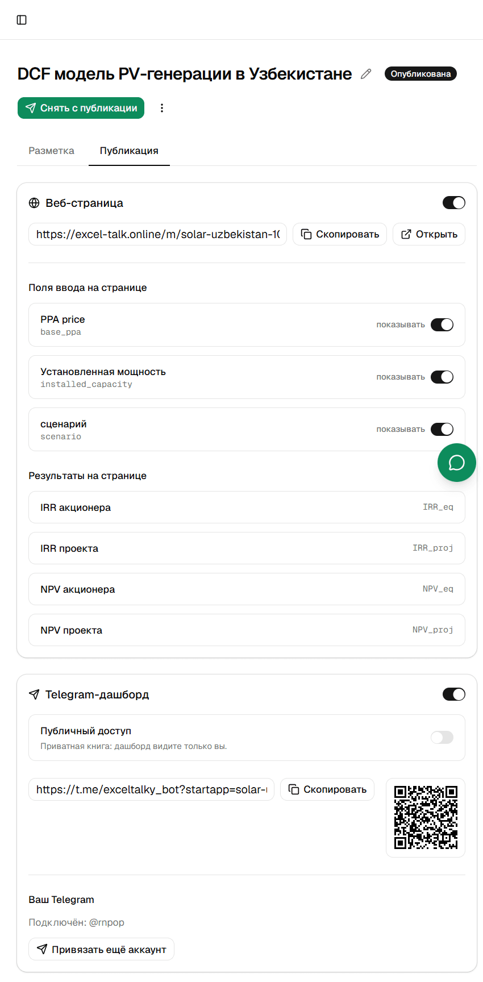
Task: Disable the Веб-страница toggle
Action: (x=454, y=203)
